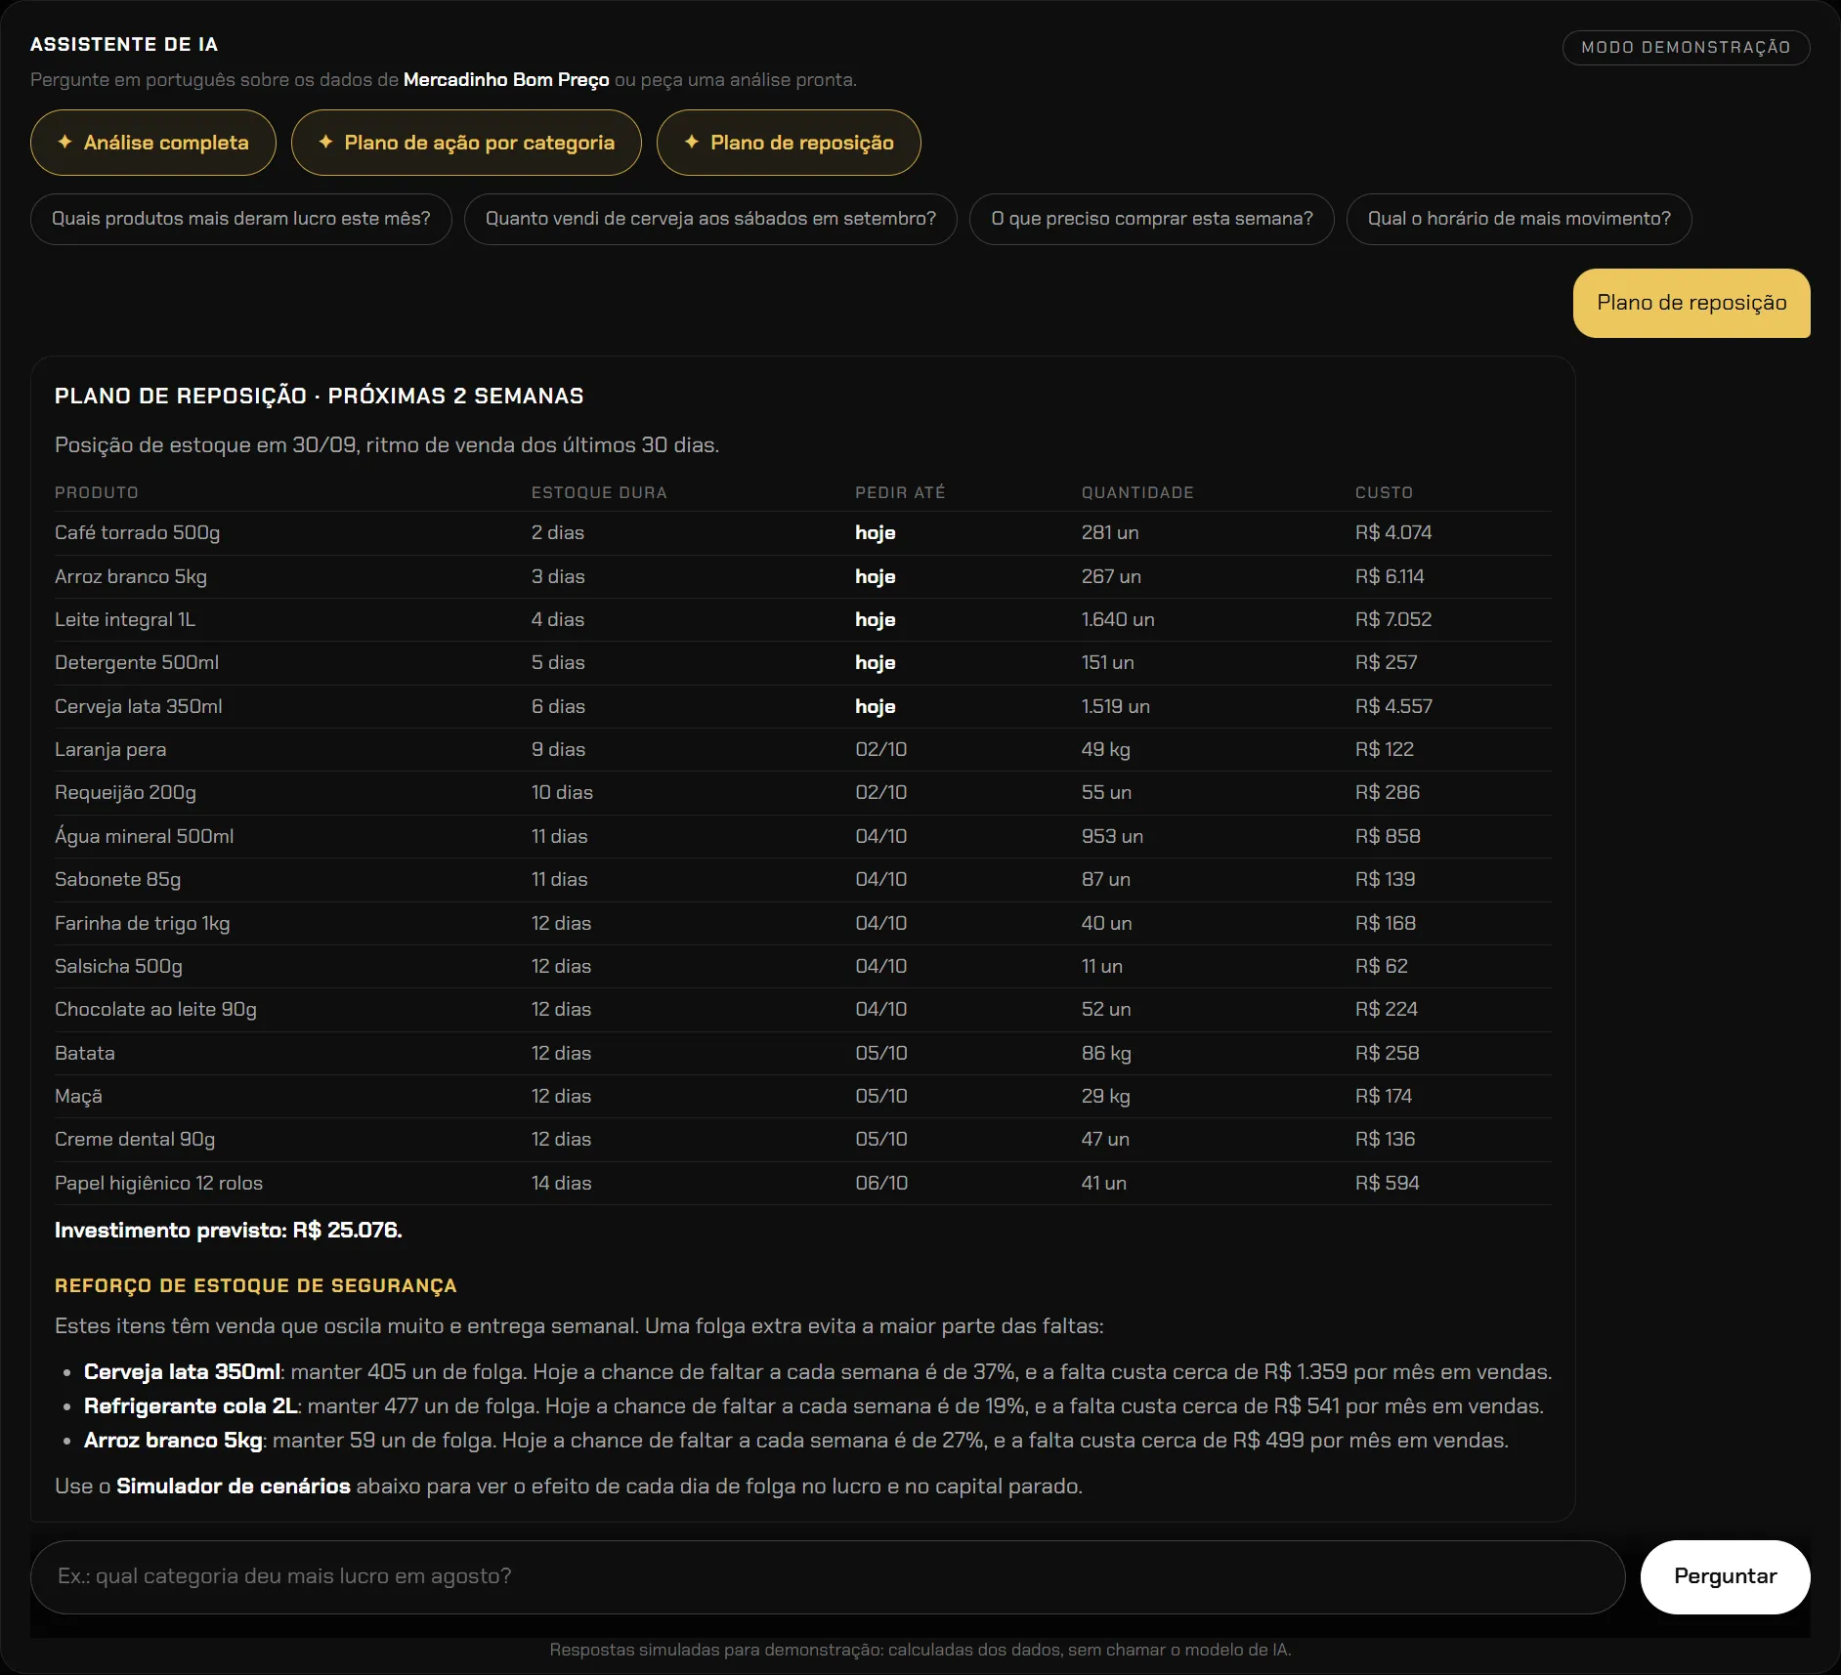Click the bold 'Simulador de cenários' text
Screen dimensions: 1841x1675
click(x=234, y=1486)
